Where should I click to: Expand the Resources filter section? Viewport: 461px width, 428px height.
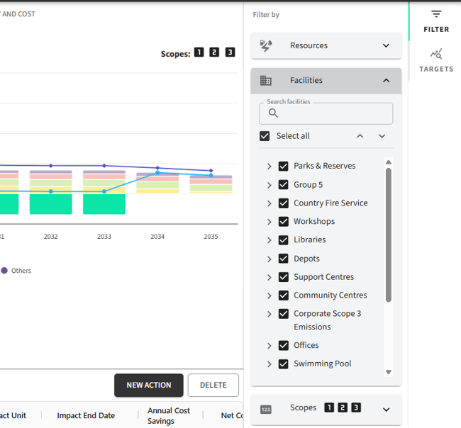(x=386, y=45)
